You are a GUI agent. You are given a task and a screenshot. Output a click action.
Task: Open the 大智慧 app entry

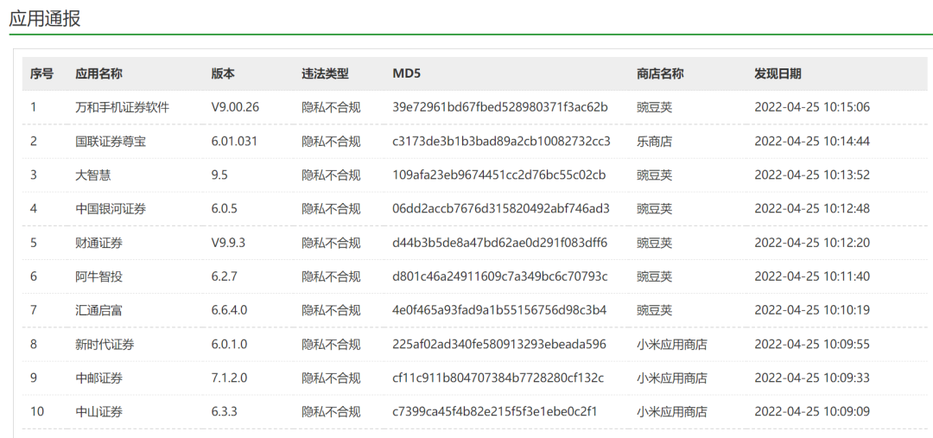pos(92,175)
